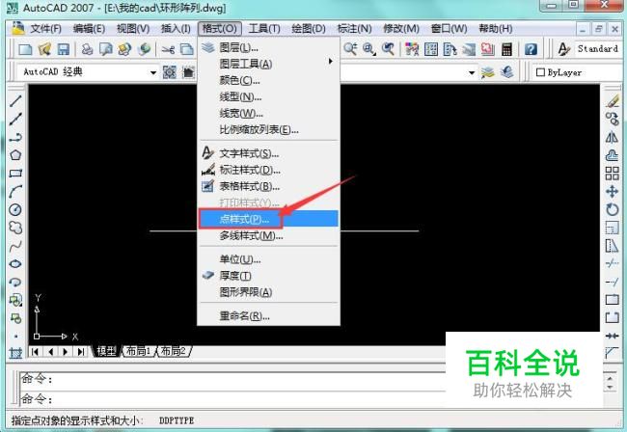Open the 文件(F) menu
This screenshot has width=627, height=432.
[x=45, y=29]
